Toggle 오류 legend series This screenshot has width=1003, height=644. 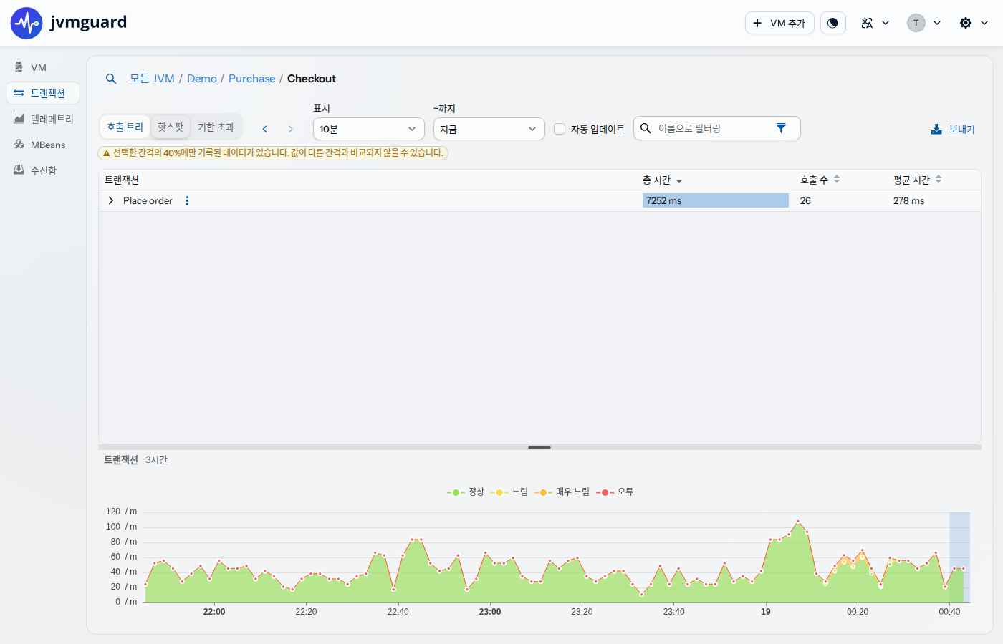[x=615, y=492]
